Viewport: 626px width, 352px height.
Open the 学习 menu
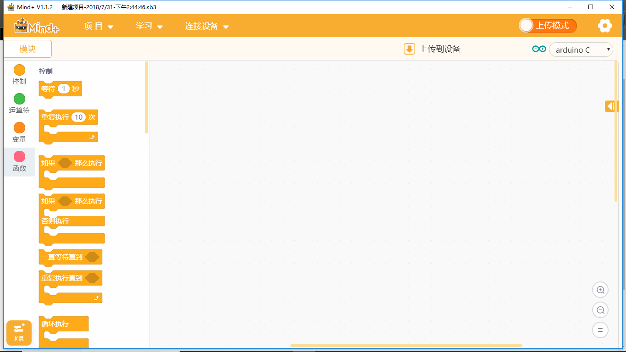(149, 26)
